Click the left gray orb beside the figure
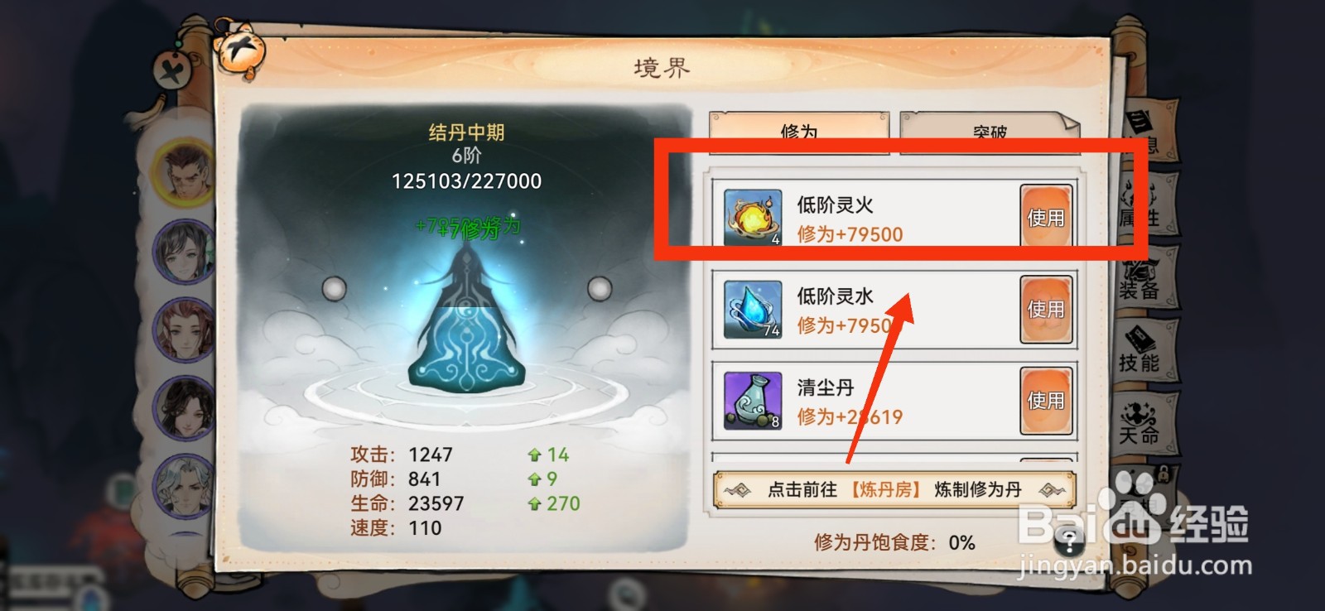 click(334, 288)
